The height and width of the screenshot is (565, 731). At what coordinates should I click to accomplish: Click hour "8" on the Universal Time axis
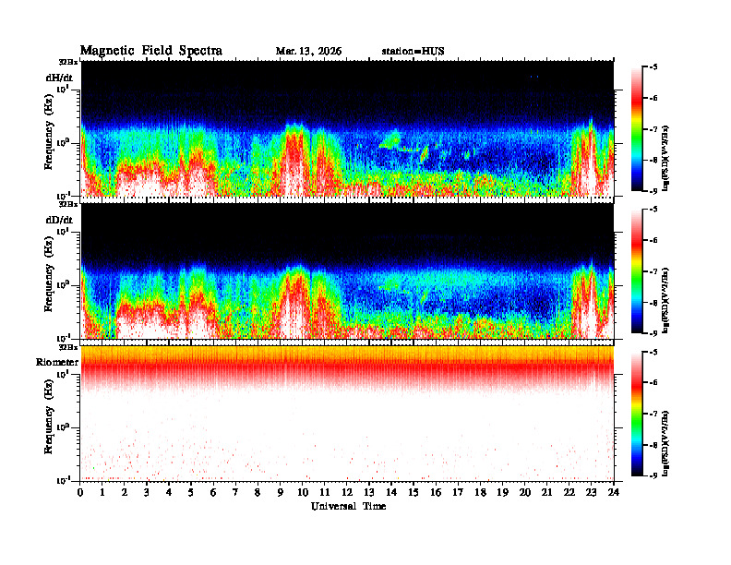[258, 493]
